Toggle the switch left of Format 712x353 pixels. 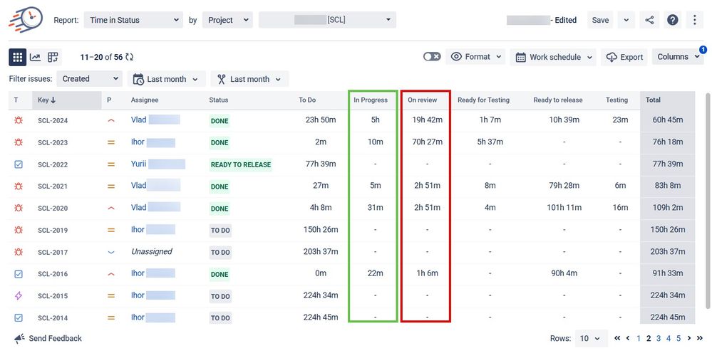pyautogui.click(x=432, y=57)
